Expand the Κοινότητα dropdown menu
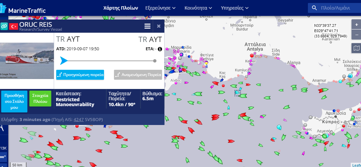Screen dimensions: 361x167 click(x=198, y=8)
